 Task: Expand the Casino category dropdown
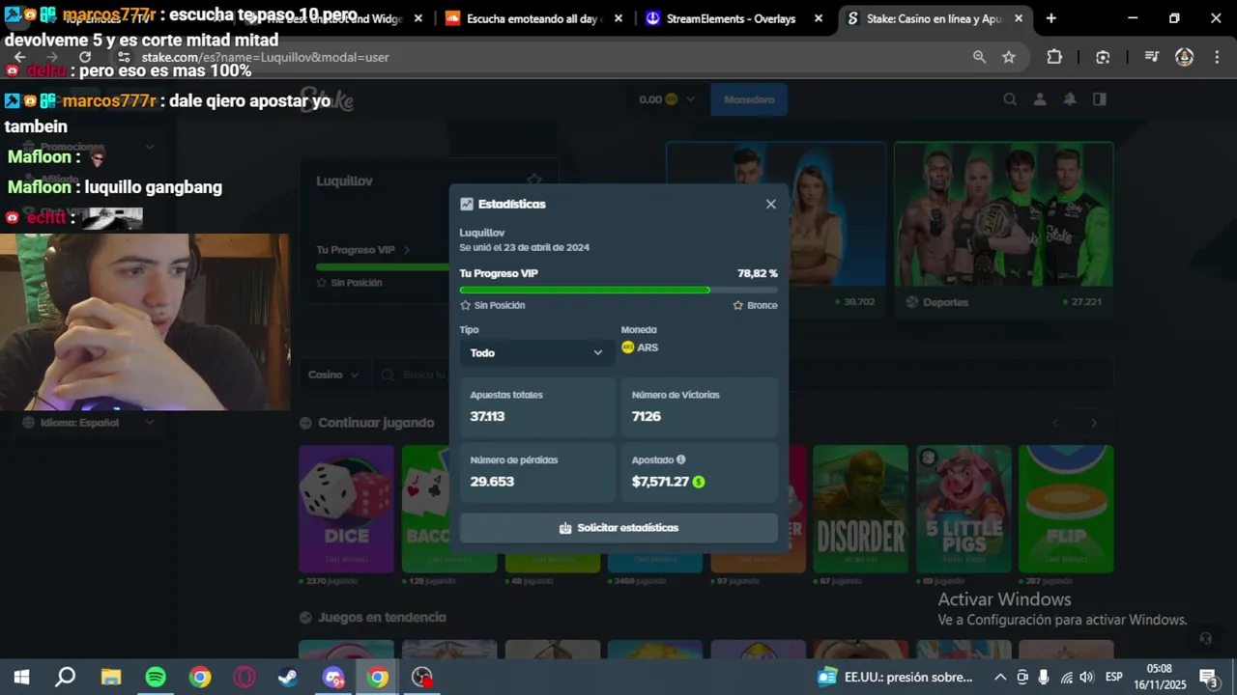[x=333, y=375]
